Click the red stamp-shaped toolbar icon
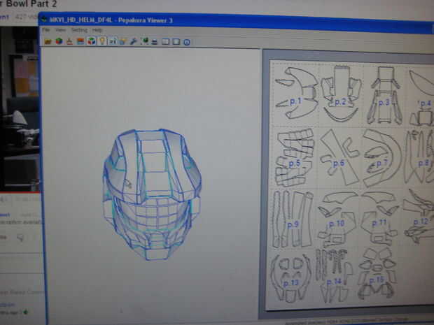This screenshot has height=325, width=434. point(69,41)
